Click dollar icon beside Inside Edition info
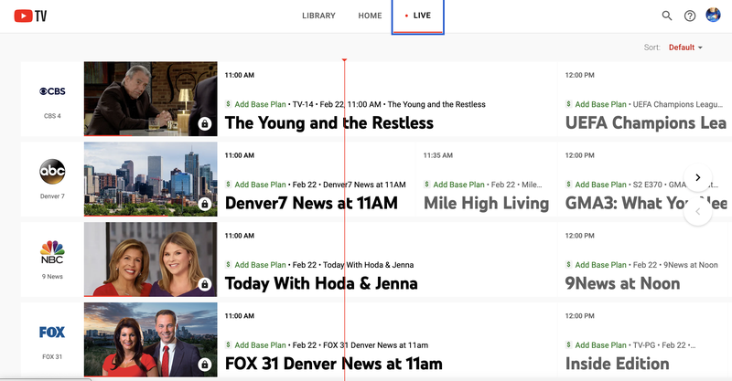 (x=568, y=344)
